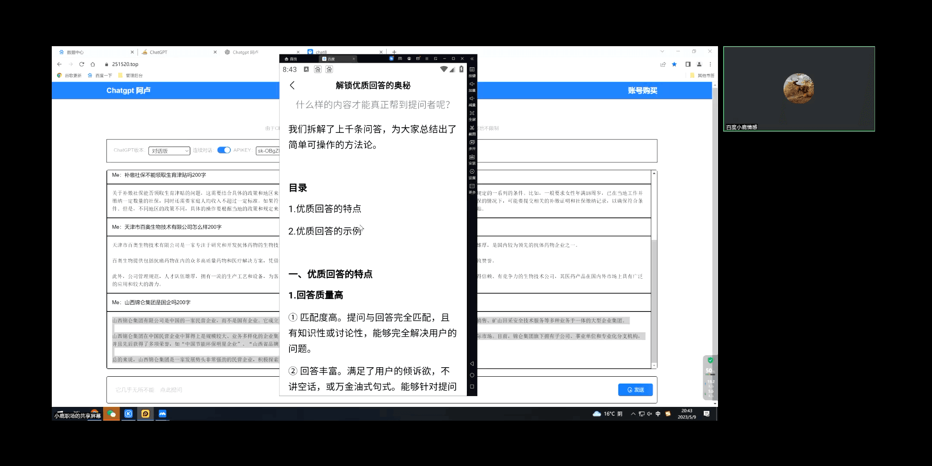Screen dimensions: 932x466
Task: Bookmark this page with the star icon
Action: click(x=674, y=64)
